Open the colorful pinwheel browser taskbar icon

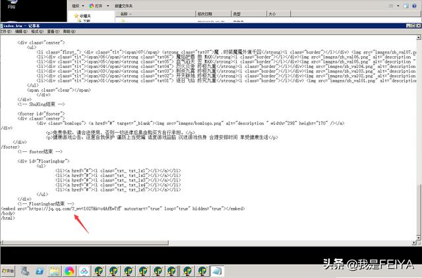pos(69,271)
